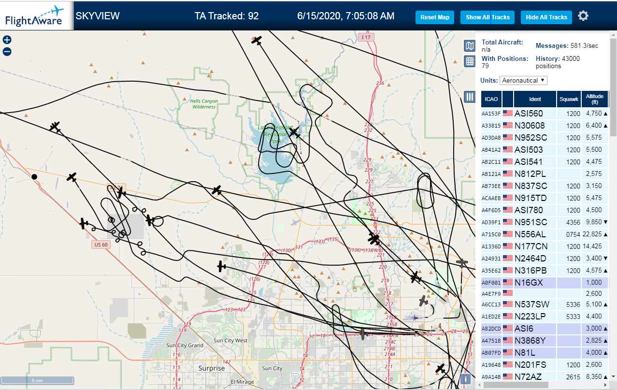Click the History 43000 positions stat
Image resolution: width=617 pixels, height=390 pixels.
pos(558,62)
